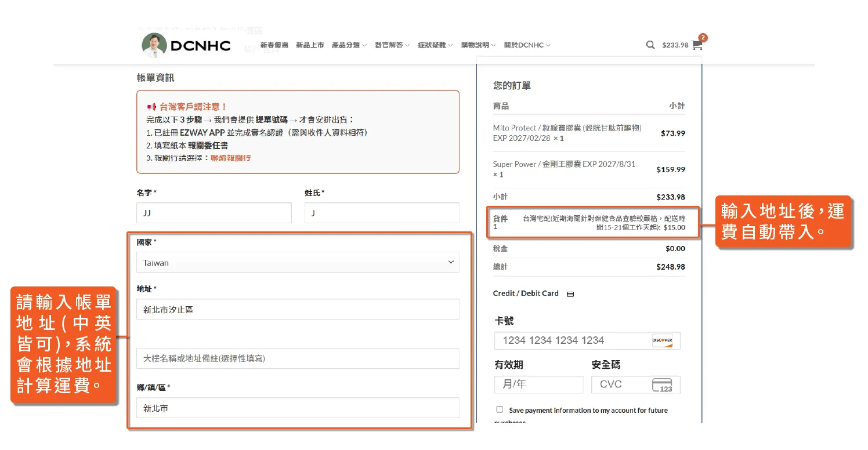
Task: Click the 卡號 card number field
Action: click(587, 340)
